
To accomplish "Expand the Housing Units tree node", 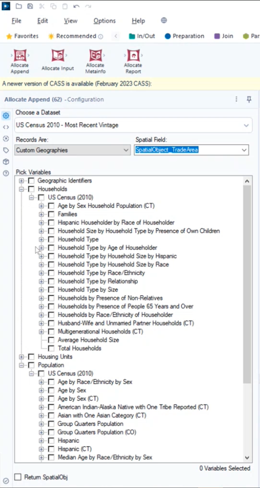I will click(22, 357).
